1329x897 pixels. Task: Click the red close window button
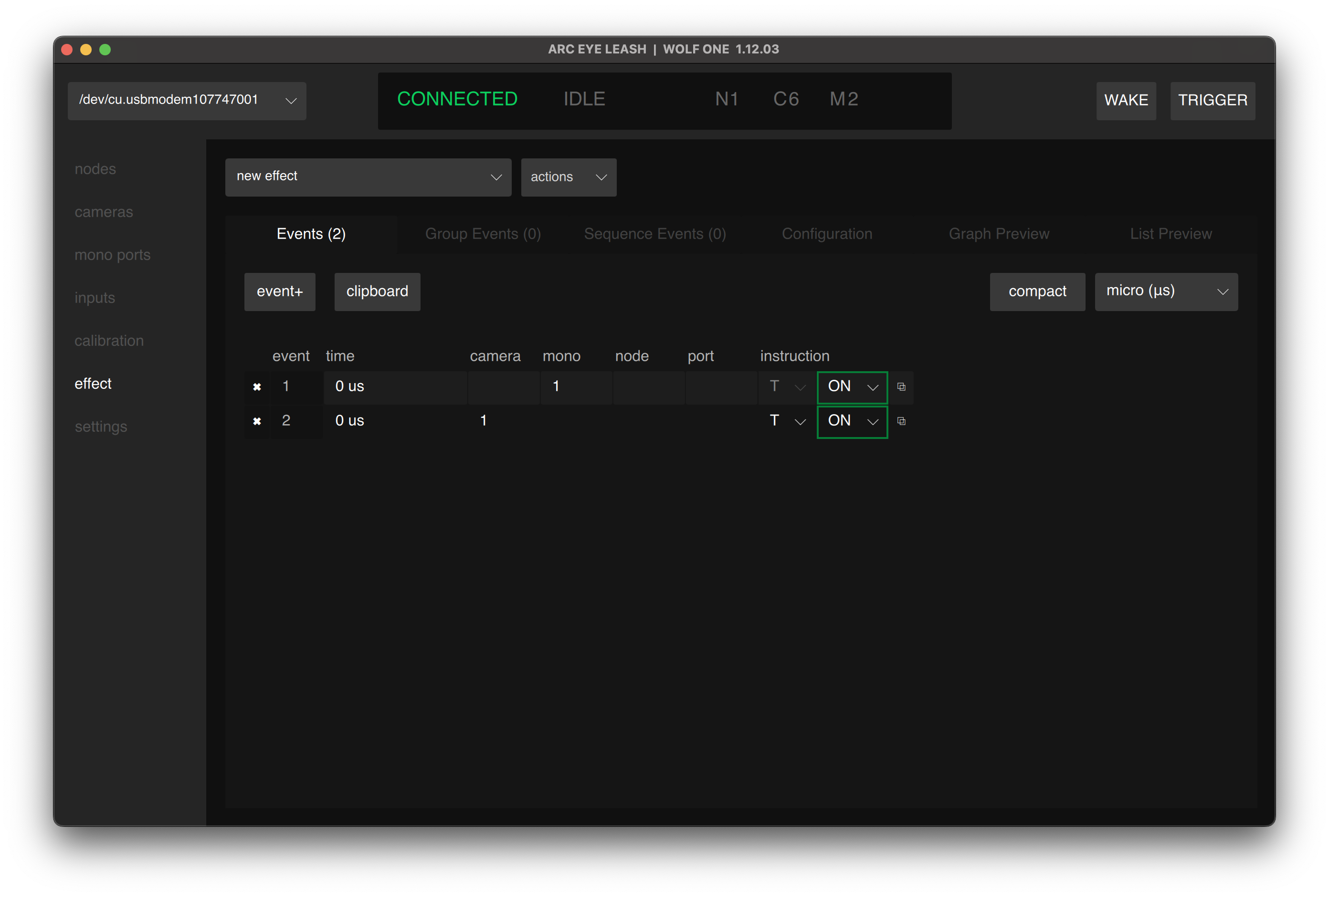67,50
